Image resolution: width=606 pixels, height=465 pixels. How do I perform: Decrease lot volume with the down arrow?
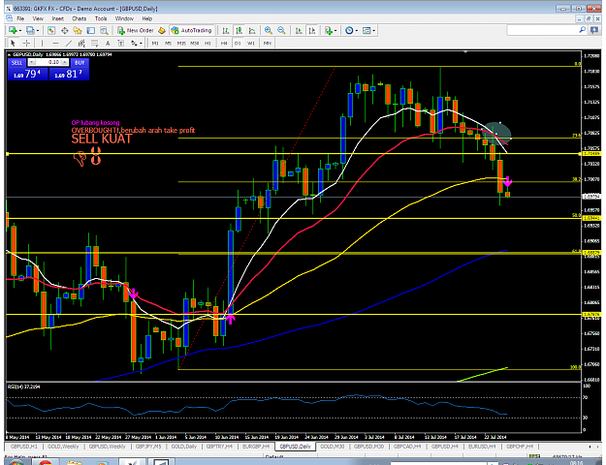click(32, 62)
